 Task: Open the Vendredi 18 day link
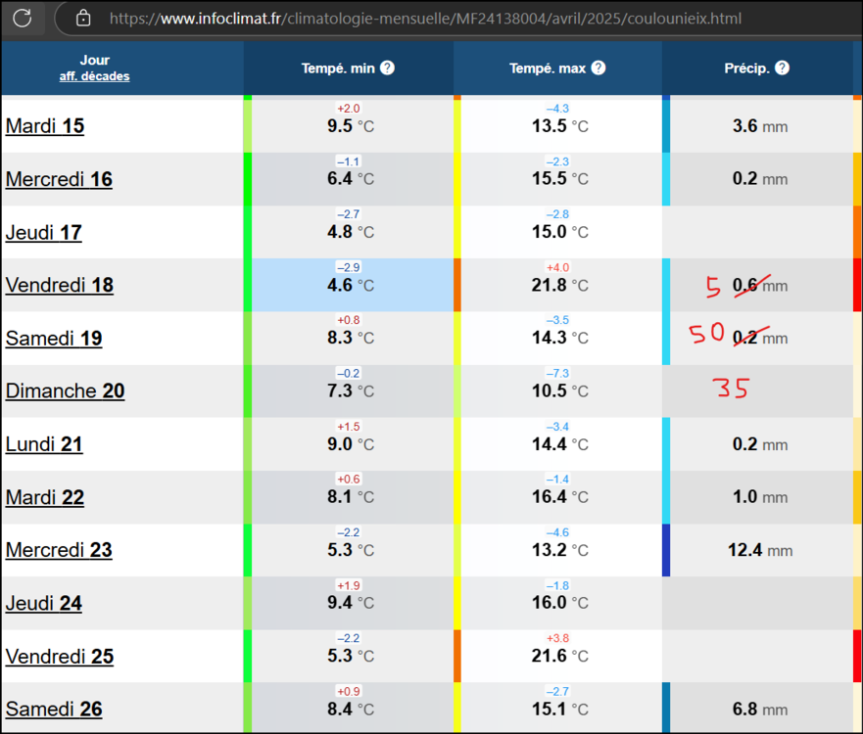60,286
